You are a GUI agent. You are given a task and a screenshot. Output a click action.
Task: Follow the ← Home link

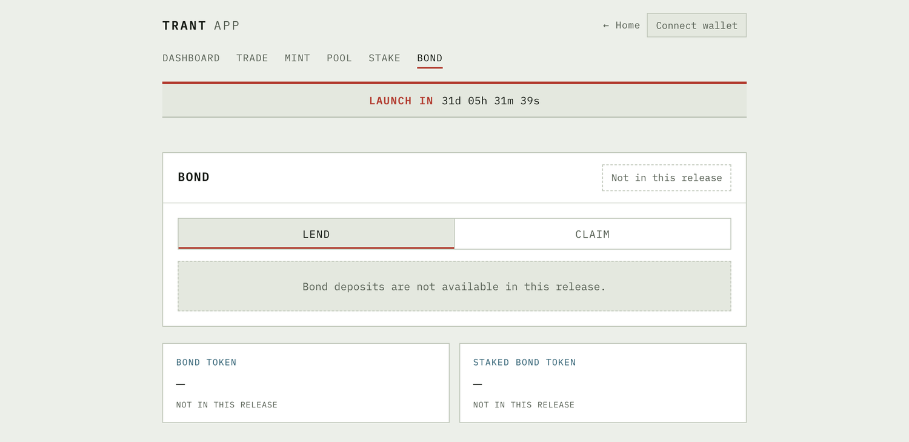(621, 25)
